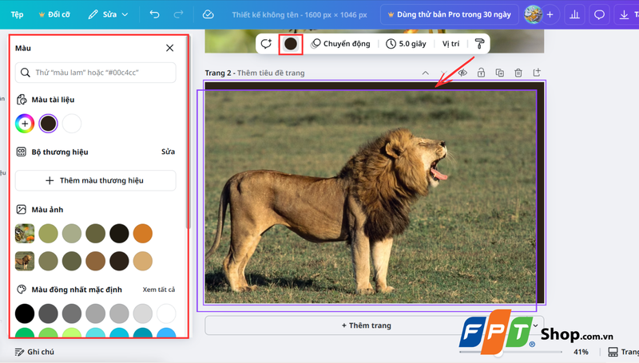The image size is (639, 363).
Task: Select dark gray default solid color
Action: [48, 314]
